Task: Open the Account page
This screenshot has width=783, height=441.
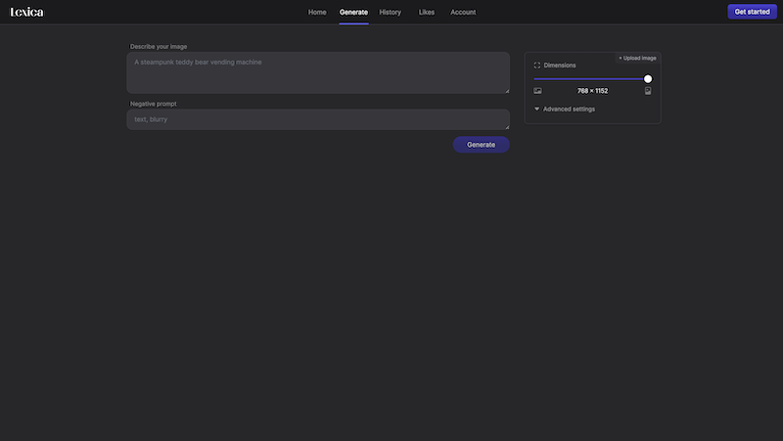Action: point(463,12)
